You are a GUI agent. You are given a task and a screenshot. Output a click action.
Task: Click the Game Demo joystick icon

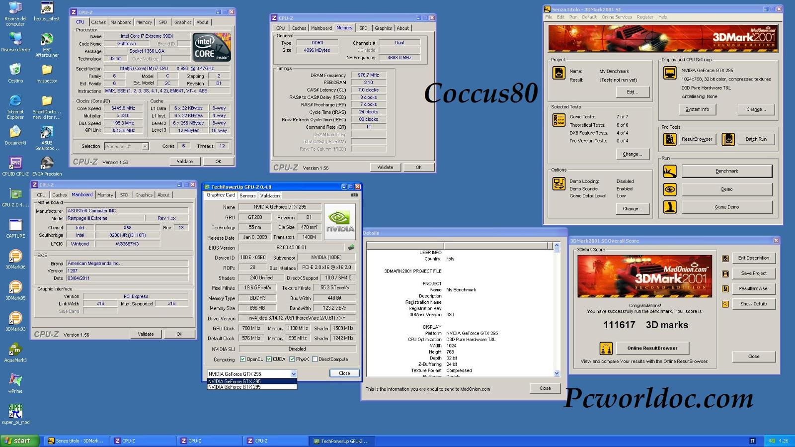pyautogui.click(x=670, y=207)
